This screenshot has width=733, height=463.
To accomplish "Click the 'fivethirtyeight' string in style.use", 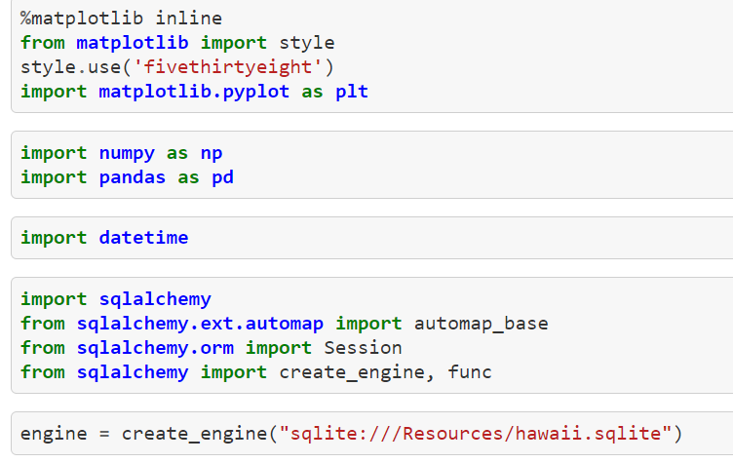I will click(x=228, y=67).
